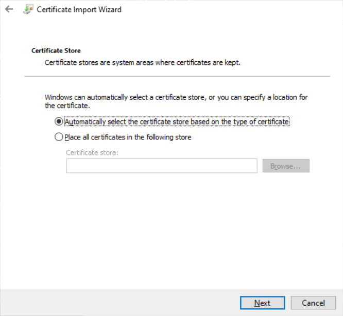Click the 'Automatically select the certificate store' label

(x=177, y=122)
